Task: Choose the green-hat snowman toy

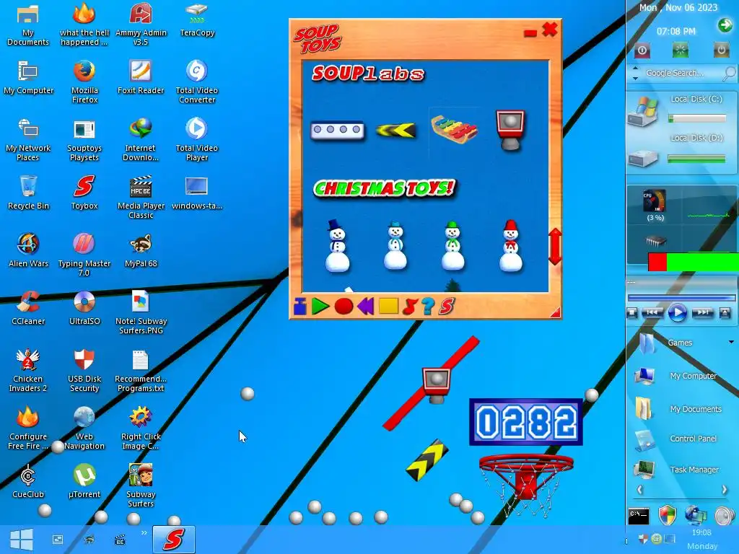Action: click(x=452, y=245)
